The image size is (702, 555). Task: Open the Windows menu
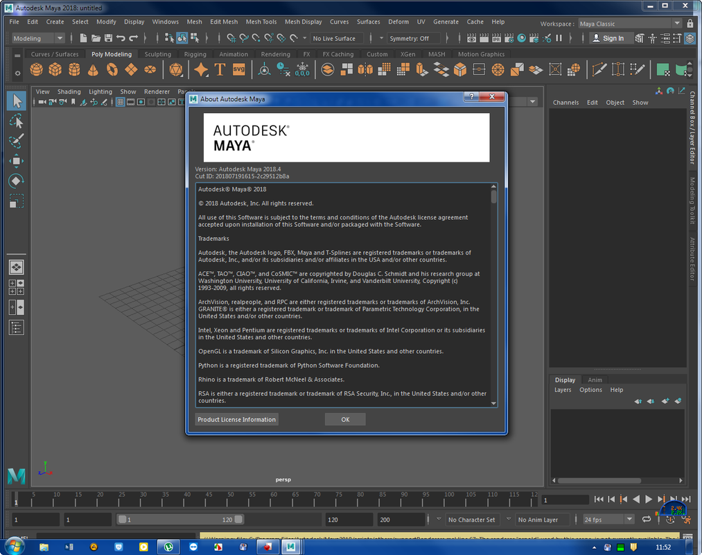pos(165,22)
